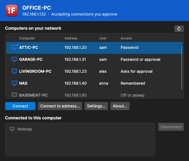Click the computer list vertical scrollbar
Viewport: 189px width, 161px height.
[182, 68]
